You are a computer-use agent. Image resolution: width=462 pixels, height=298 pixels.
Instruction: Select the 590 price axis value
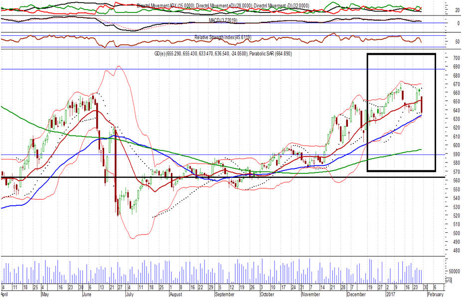click(x=457, y=154)
